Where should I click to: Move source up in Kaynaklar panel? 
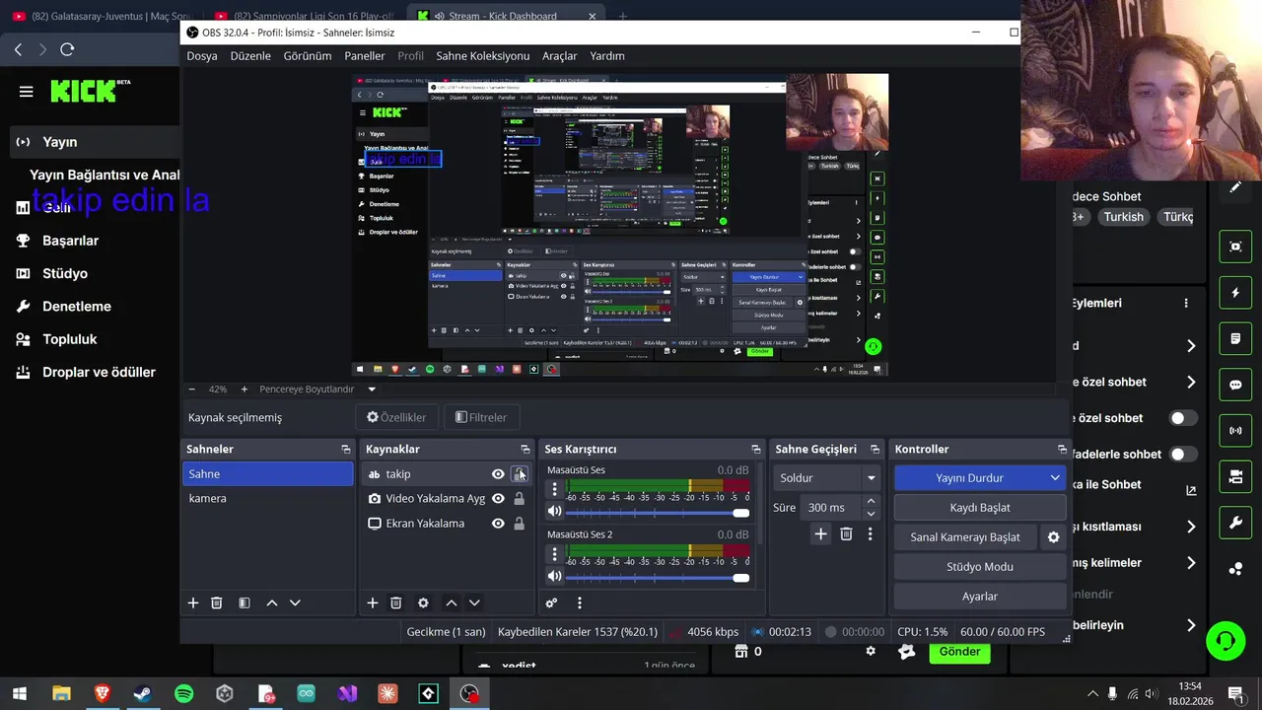452,603
